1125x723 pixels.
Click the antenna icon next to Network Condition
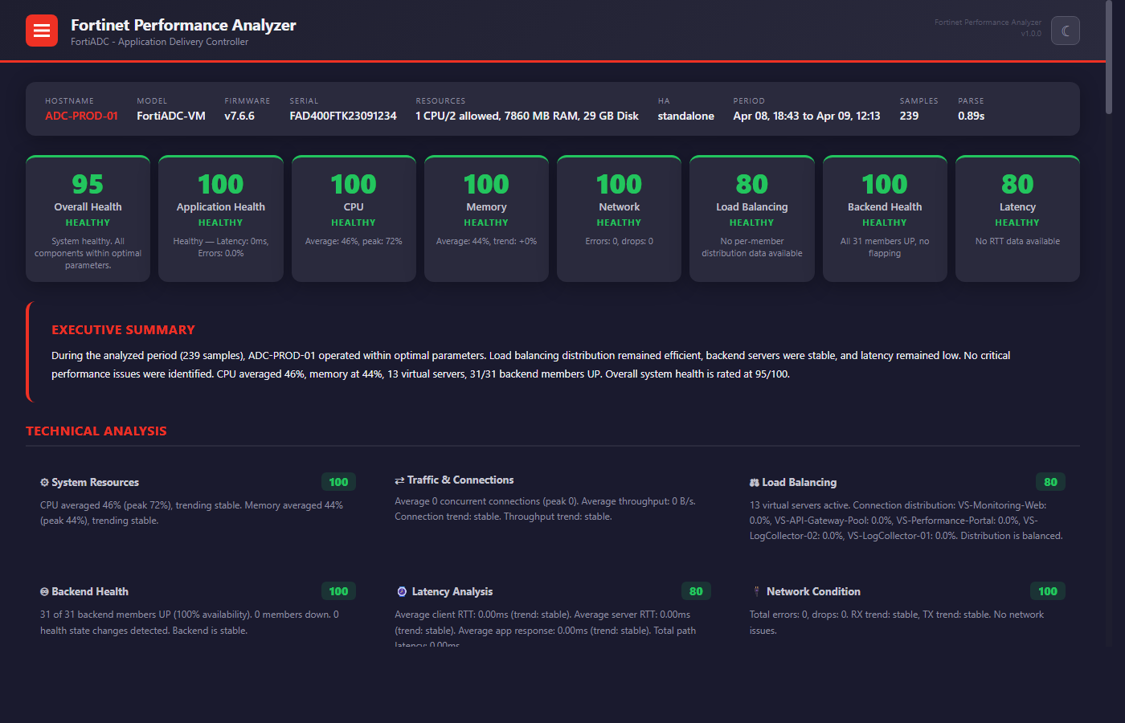click(x=755, y=590)
